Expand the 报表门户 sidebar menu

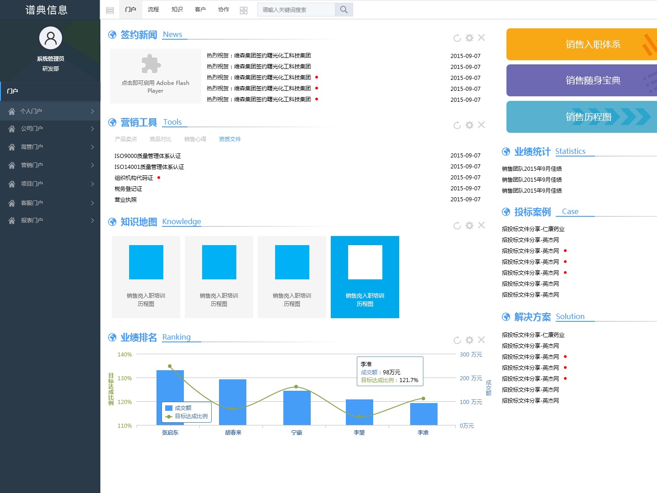(x=50, y=220)
